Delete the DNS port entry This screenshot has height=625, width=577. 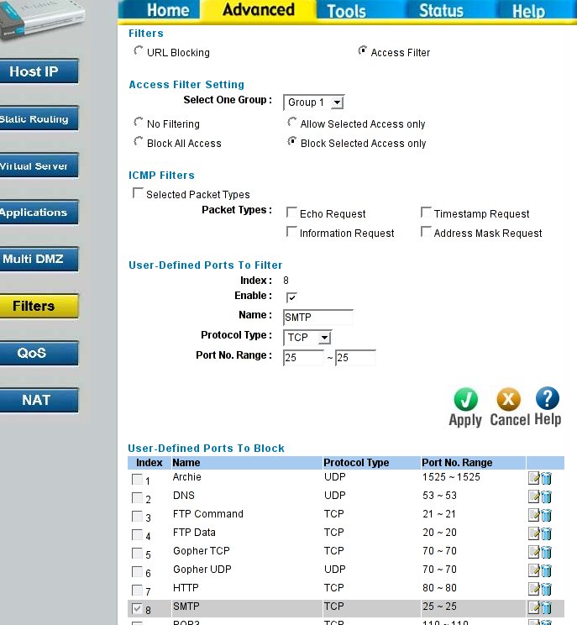point(546,496)
